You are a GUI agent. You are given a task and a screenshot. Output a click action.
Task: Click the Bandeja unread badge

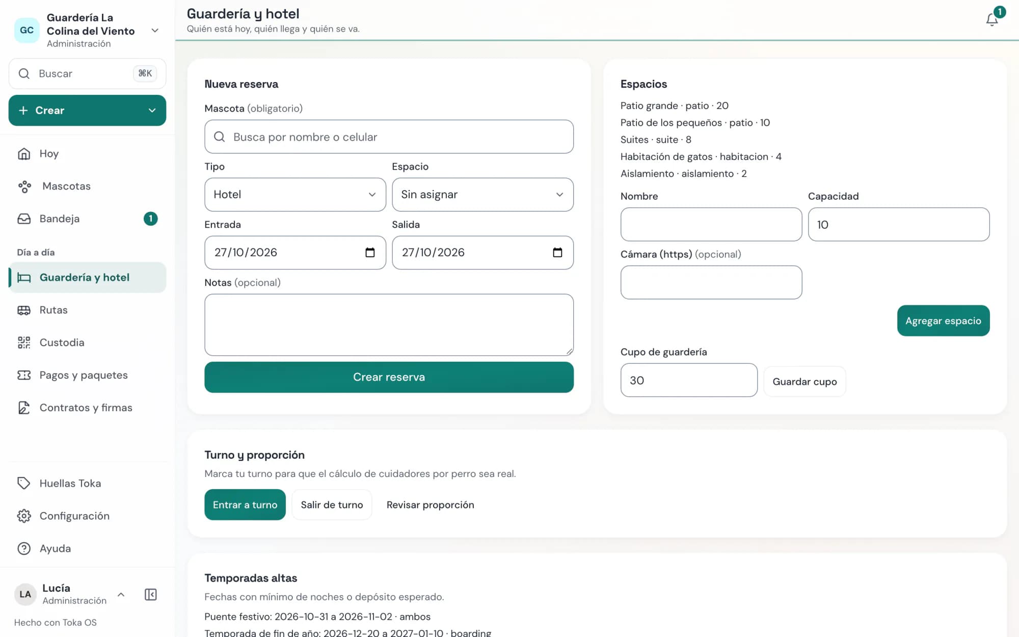coord(150,219)
